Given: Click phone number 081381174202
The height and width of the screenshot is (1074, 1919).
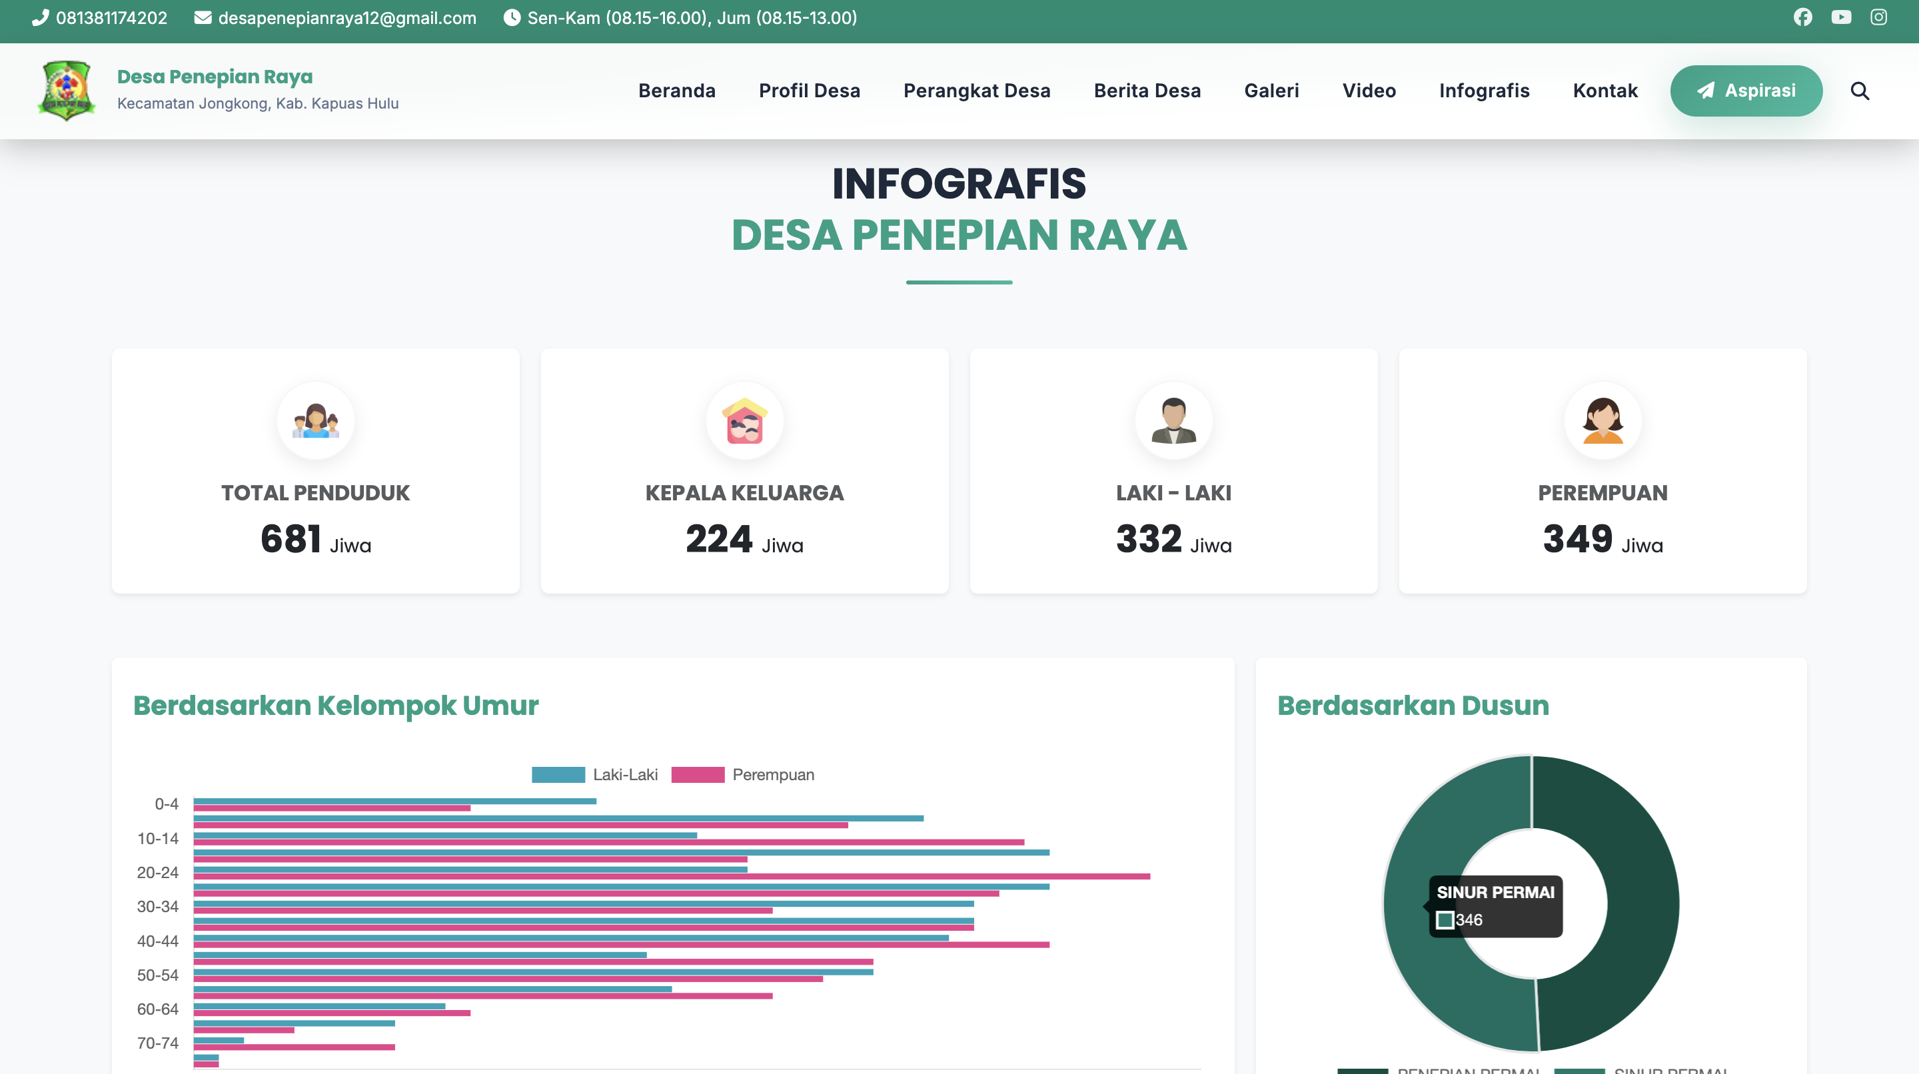Looking at the screenshot, I should [x=112, y=17].
